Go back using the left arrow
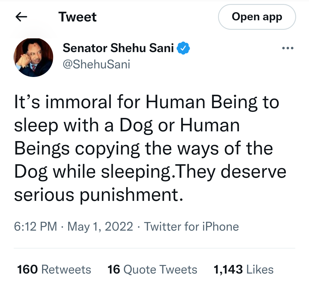Viewport: 309px width, 289px height. pos(21,17)
